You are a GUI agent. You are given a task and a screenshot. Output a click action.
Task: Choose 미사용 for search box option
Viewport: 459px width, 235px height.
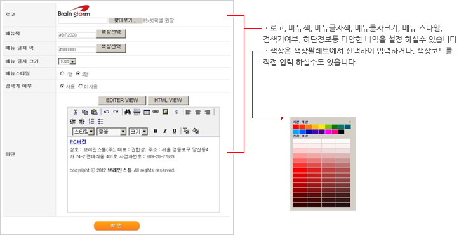[80, 86]
